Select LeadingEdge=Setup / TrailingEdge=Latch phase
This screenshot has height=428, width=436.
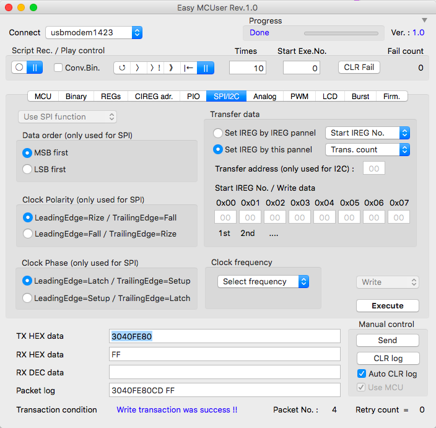click(27, 298)
